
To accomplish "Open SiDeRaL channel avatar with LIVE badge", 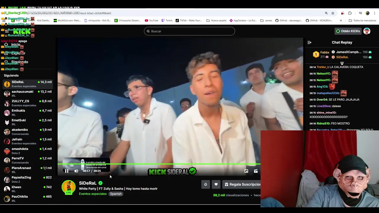I will [68, 187].
